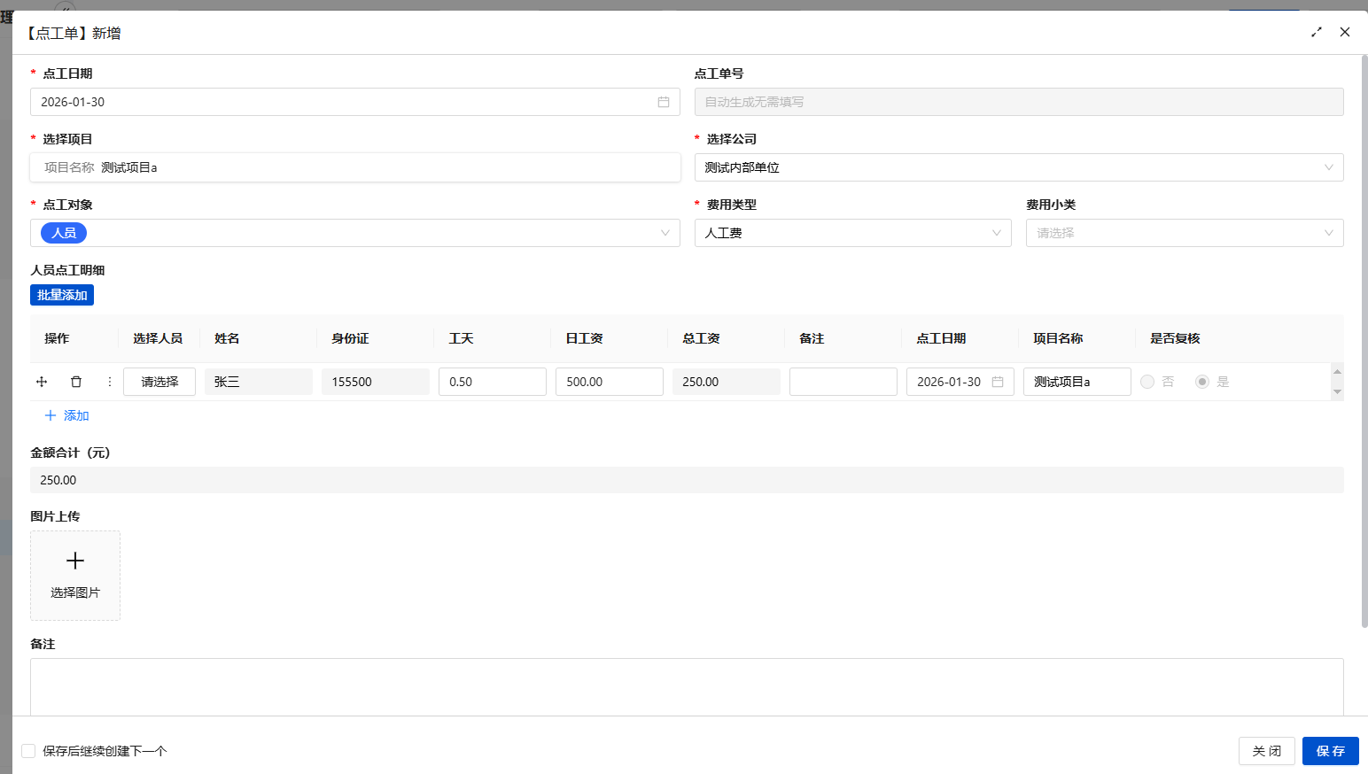Screen dimensions: 1368x774
Task: Select the 否 radio for 是否复核
Action: tap(1147, 382)
